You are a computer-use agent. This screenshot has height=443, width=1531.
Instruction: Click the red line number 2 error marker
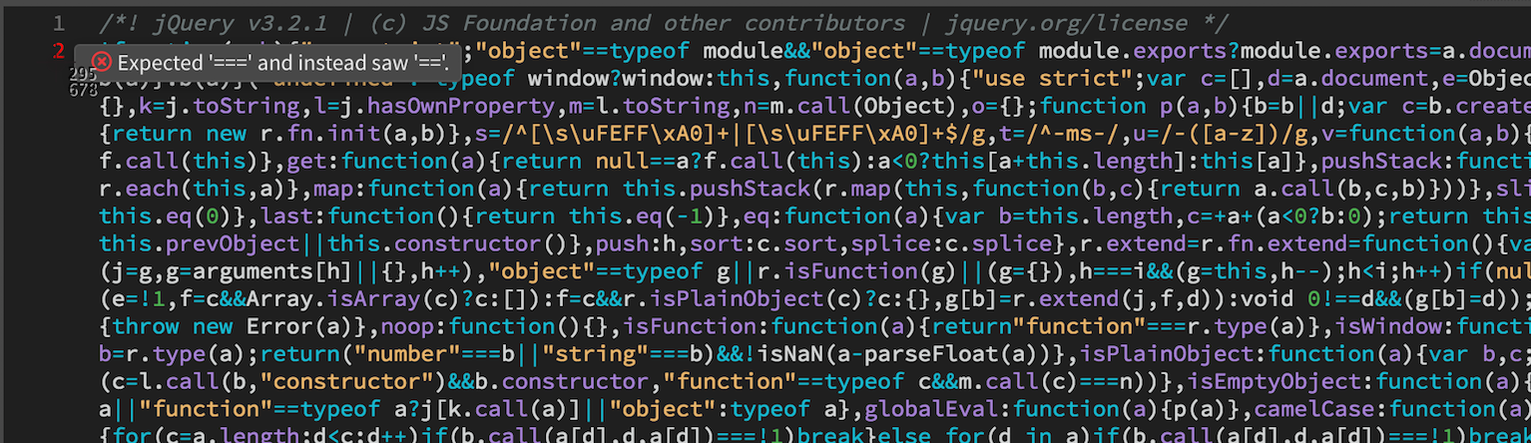point(59,50)
